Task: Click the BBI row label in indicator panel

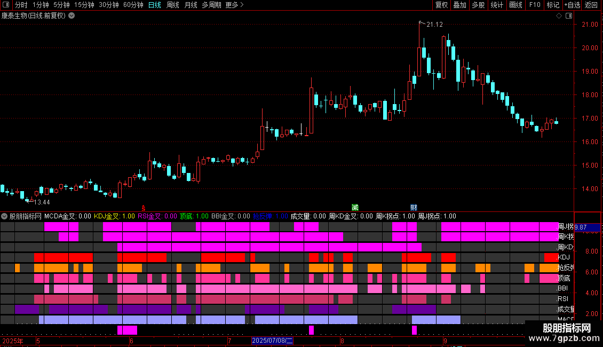Action: [x=562, y=288]
